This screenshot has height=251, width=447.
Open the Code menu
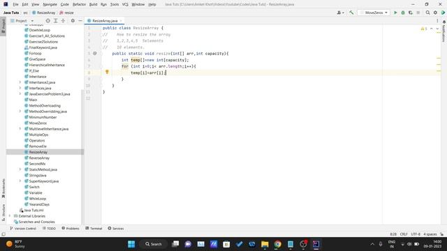(65, 4)
